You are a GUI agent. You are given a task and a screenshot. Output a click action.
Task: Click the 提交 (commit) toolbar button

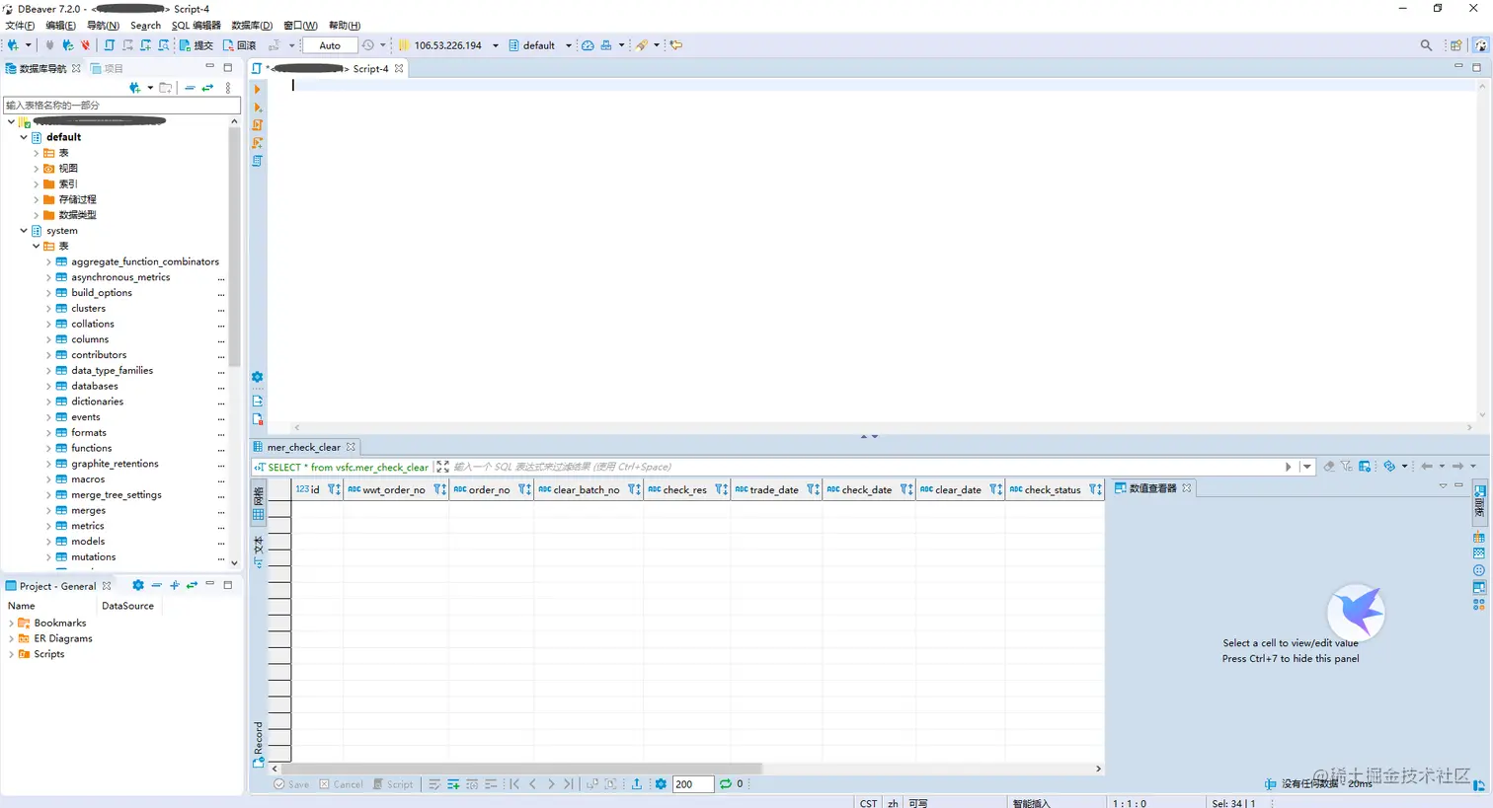click(x=196, y=45)
